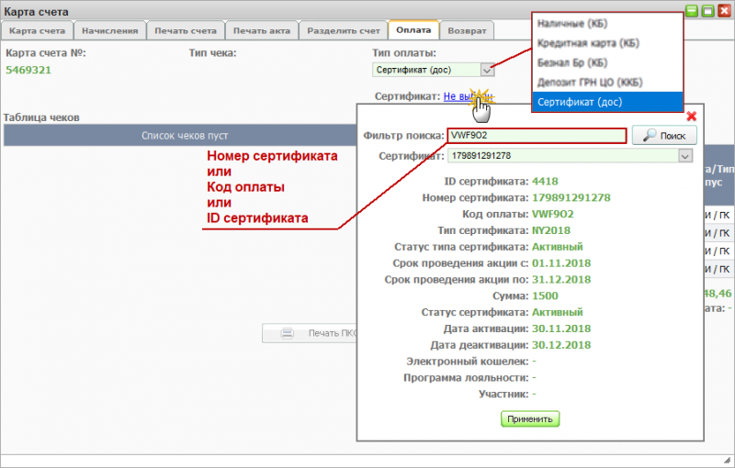Click Код оплаты value VWF9O2
The image size is (735, 468).
(x=553, y=215)
